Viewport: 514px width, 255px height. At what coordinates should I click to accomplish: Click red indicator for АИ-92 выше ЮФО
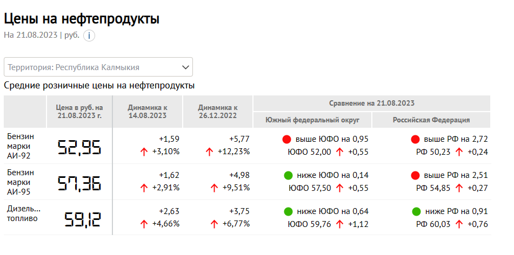pos(287,140)
